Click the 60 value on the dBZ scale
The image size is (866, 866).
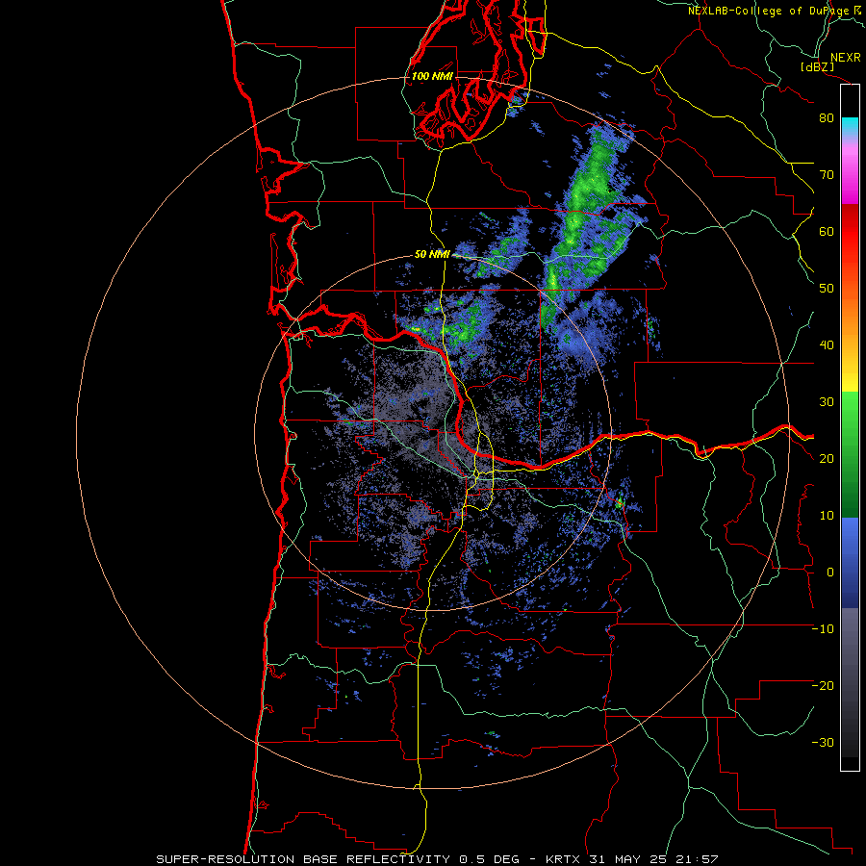pos(827,232)
